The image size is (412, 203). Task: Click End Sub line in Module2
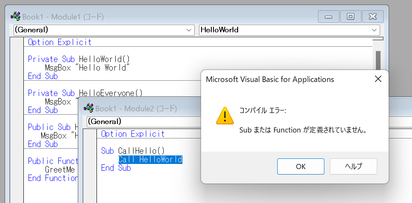point(116,168)
